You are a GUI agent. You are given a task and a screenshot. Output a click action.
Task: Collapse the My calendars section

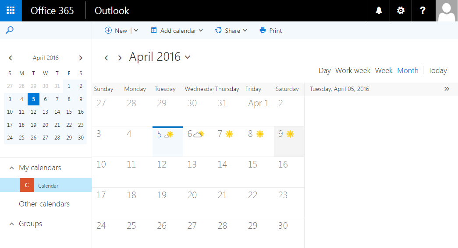(x=11, y=168)
